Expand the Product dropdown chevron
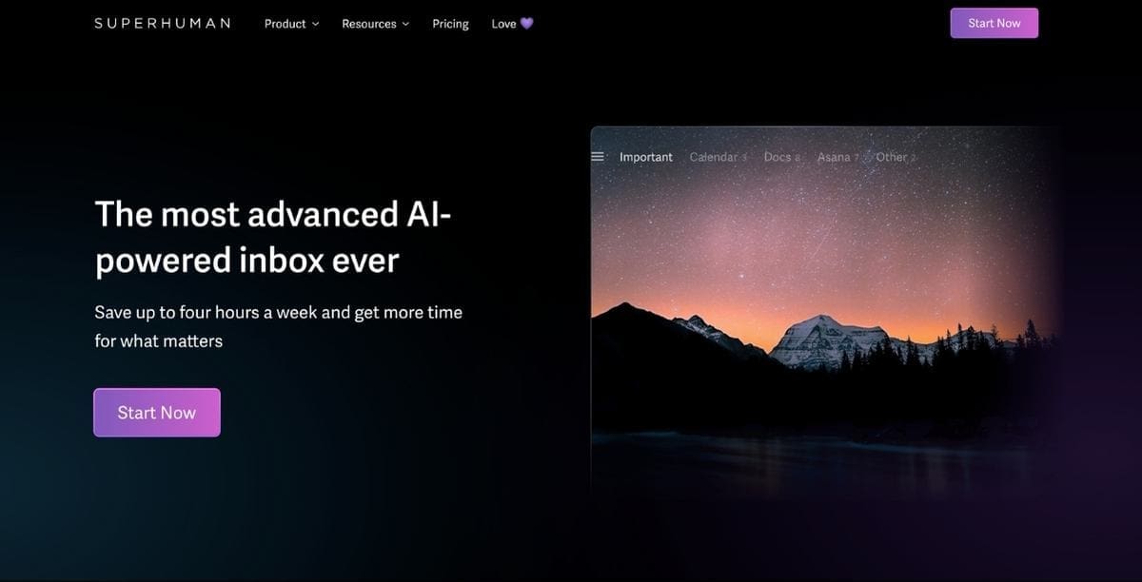The width and height of the screenshot is (1142, 582). pos(316,24)
